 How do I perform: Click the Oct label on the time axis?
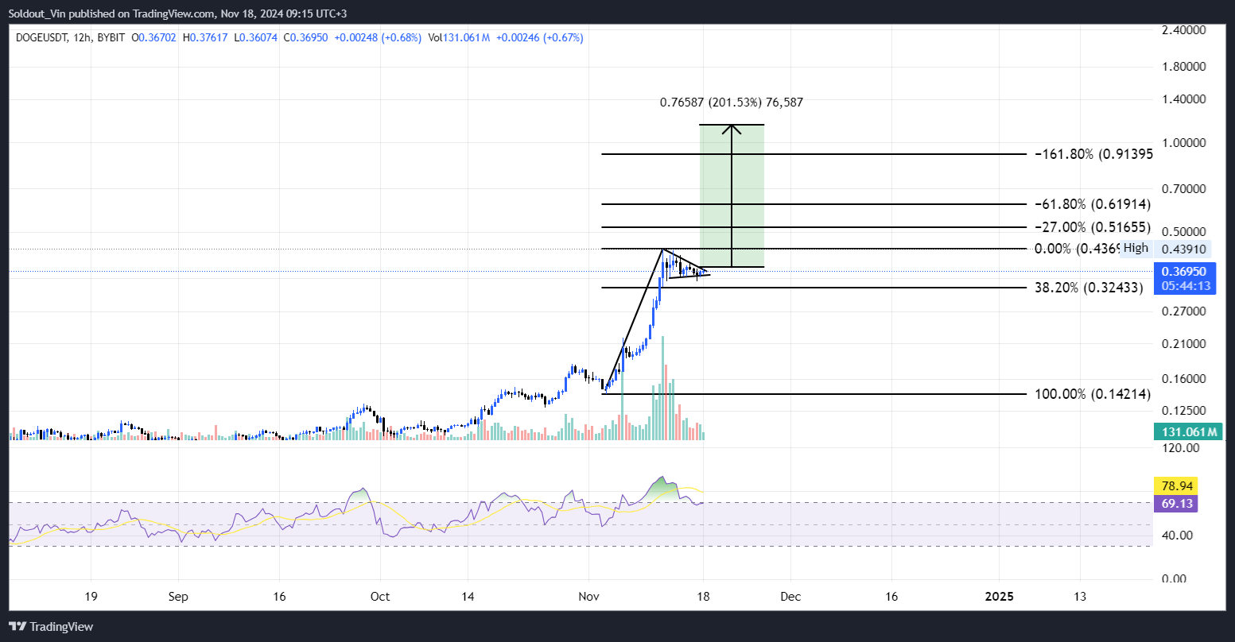380,596
